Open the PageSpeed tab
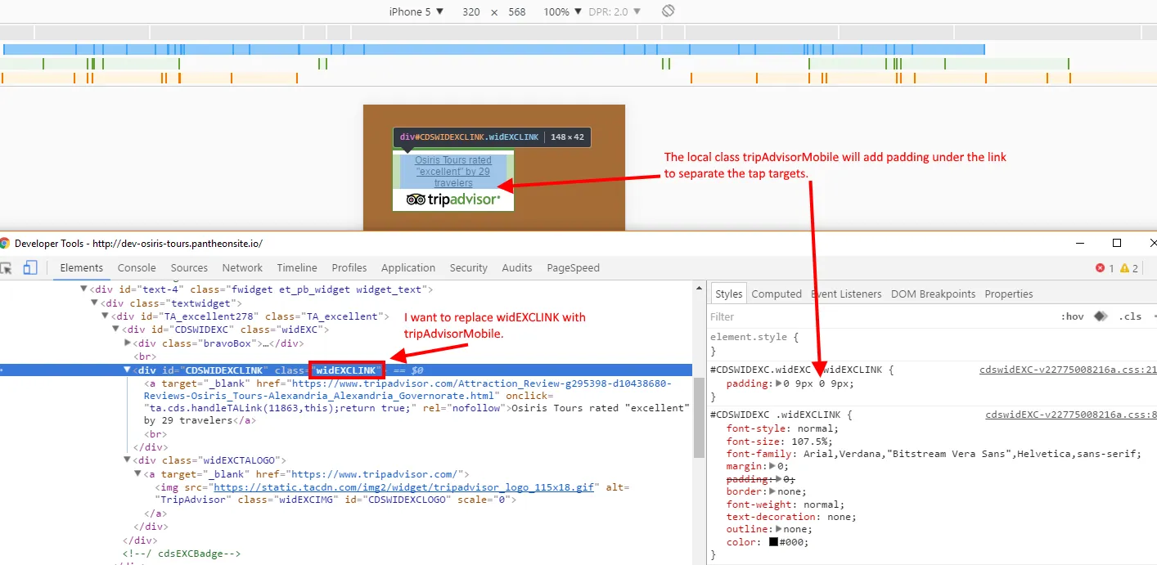Viewport: 1157px width, 565px height. [x=573, y=267]
